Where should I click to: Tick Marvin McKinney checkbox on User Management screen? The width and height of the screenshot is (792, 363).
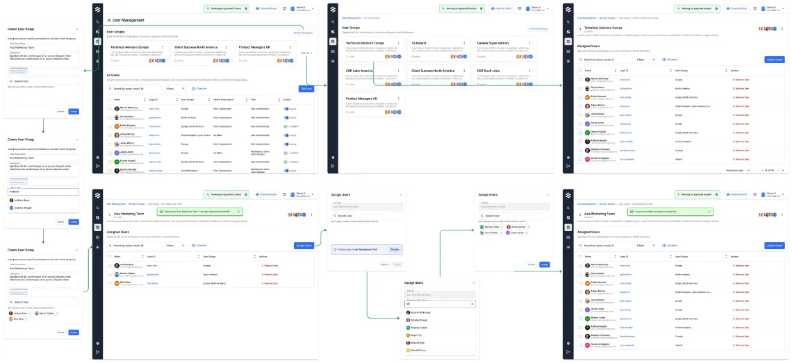point(110,108)
